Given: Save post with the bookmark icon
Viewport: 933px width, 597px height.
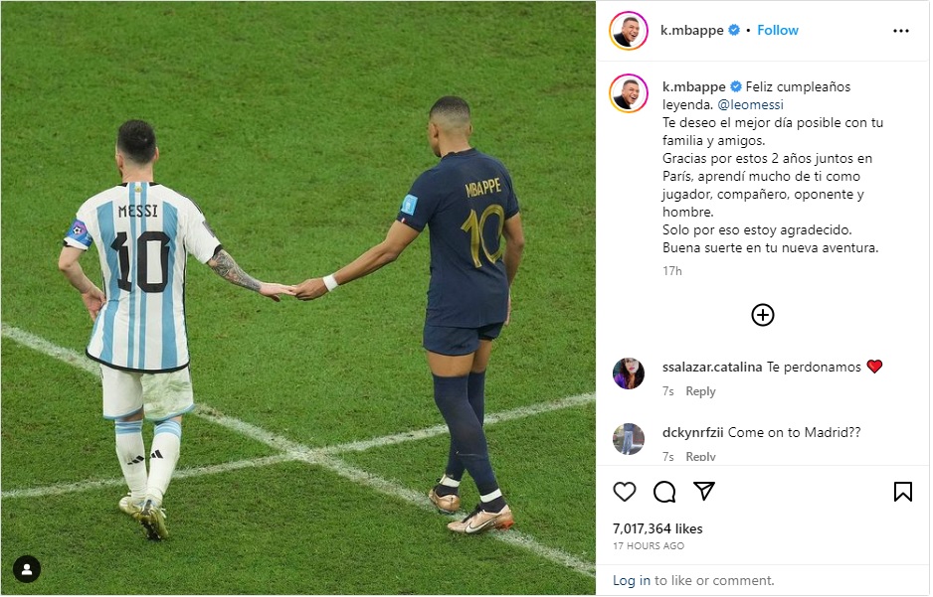Looking at the screenshot, I should click(x=903, y=493).
